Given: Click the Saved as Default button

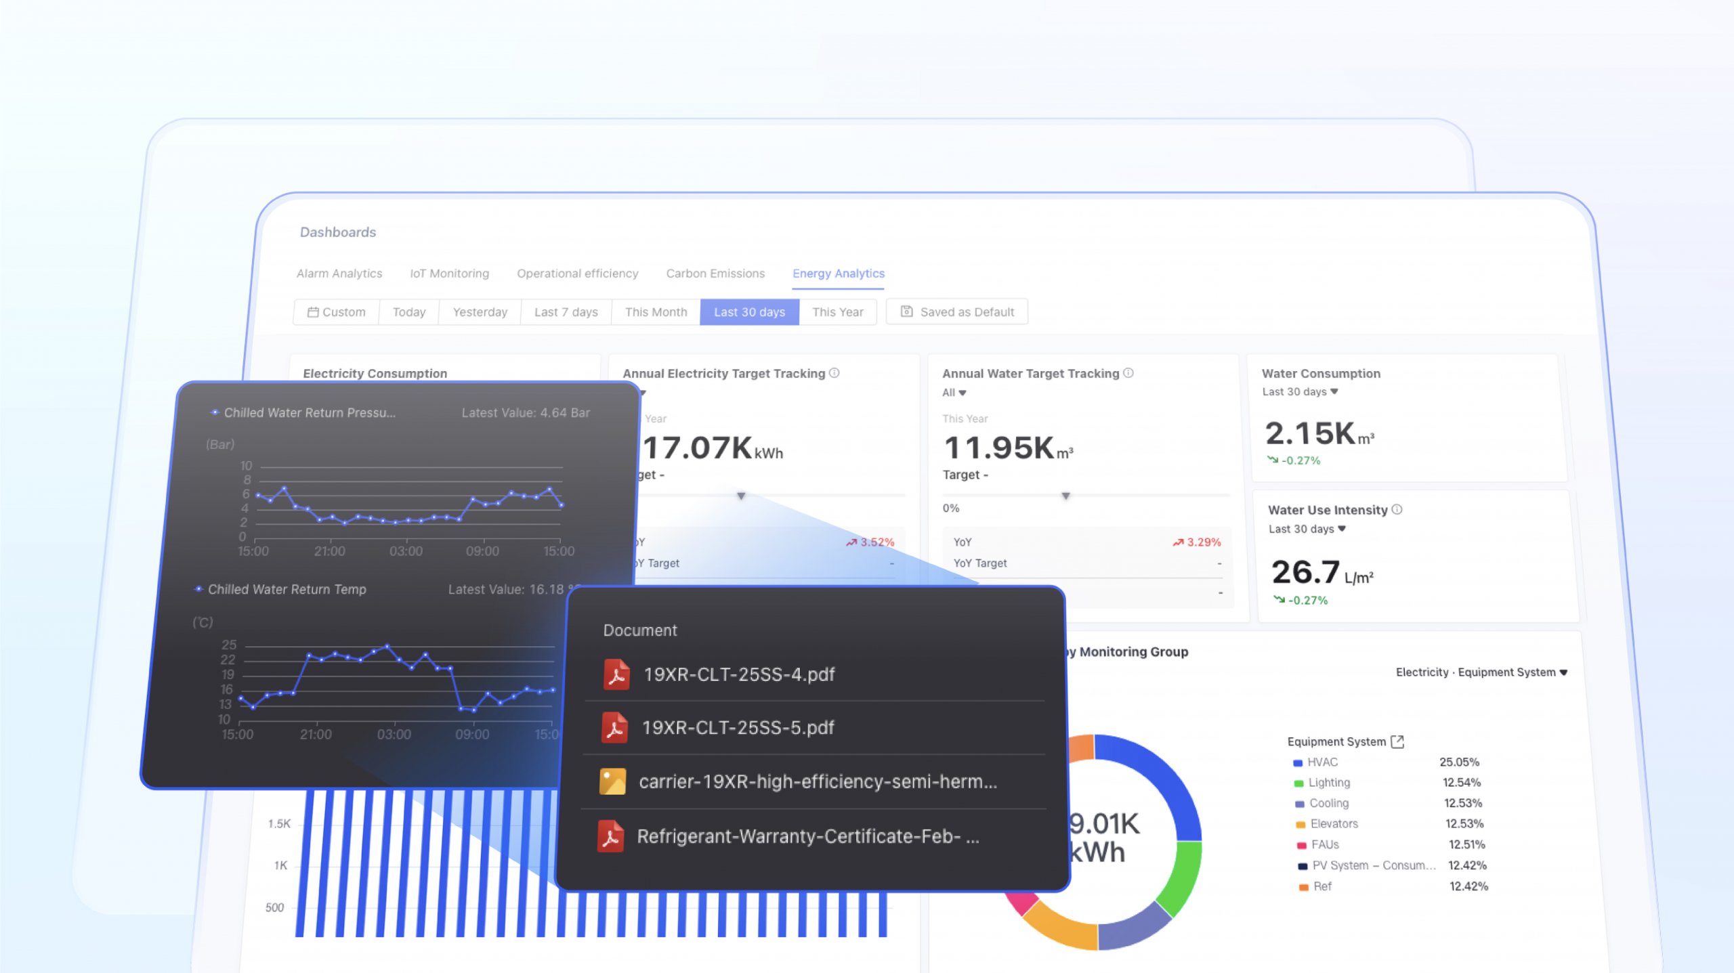Looking at the screenshot, I should [x=957, y=312].
